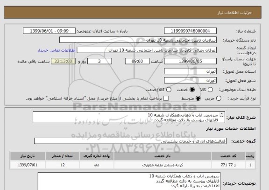Click the announcement date field 1399/06/01 - 09:09
This screenshot has width=269, height=190.
click(49, 31)
